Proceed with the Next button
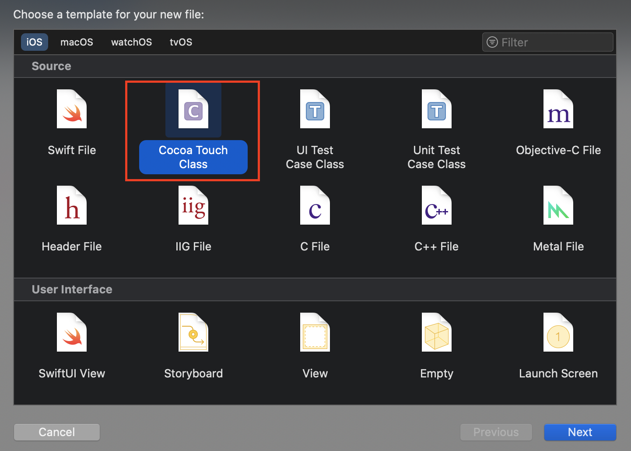631x451 pixels. point(580,432)
